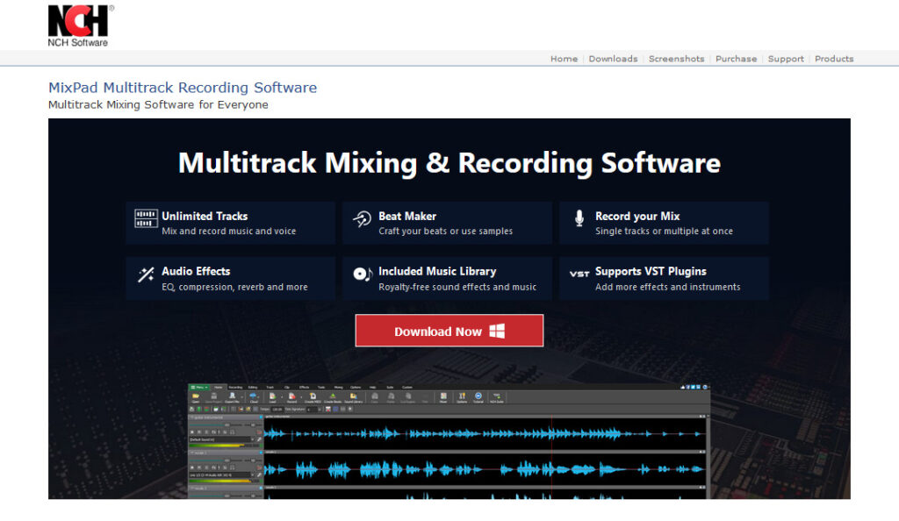Open the input device dropdown on guitar instrumental track
899x521 pixels.
pyautogui.click(x=253, y=439)
